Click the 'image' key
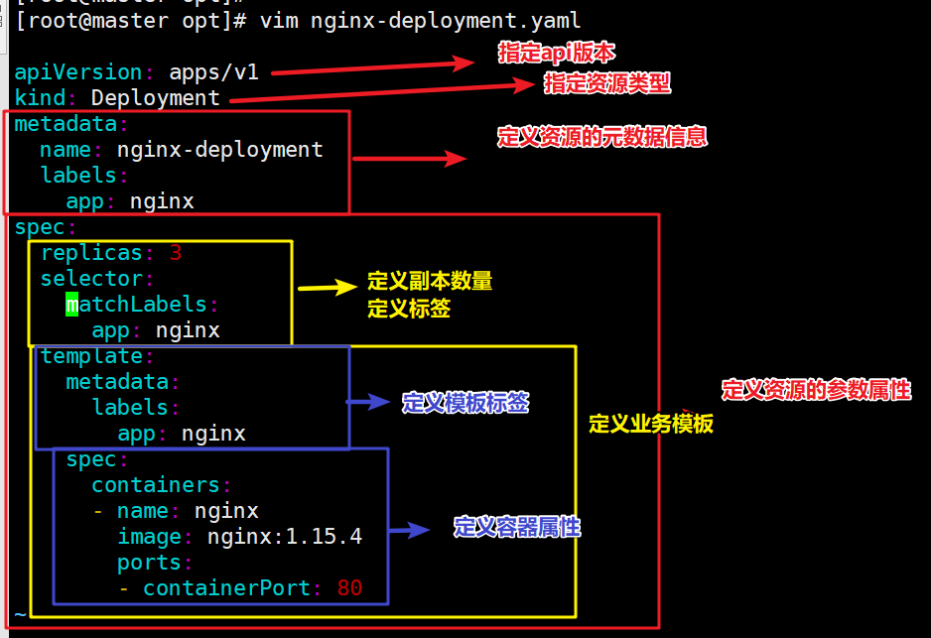Image resolution: width=931 pixels, height=638 pixels. pos(149,537)
